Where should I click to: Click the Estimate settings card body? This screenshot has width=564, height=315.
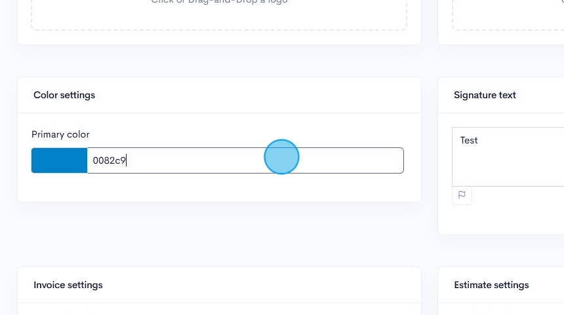pyautogui.click(x=501, y=309)
